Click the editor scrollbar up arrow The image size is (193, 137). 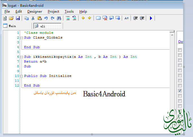coord(172,35)
